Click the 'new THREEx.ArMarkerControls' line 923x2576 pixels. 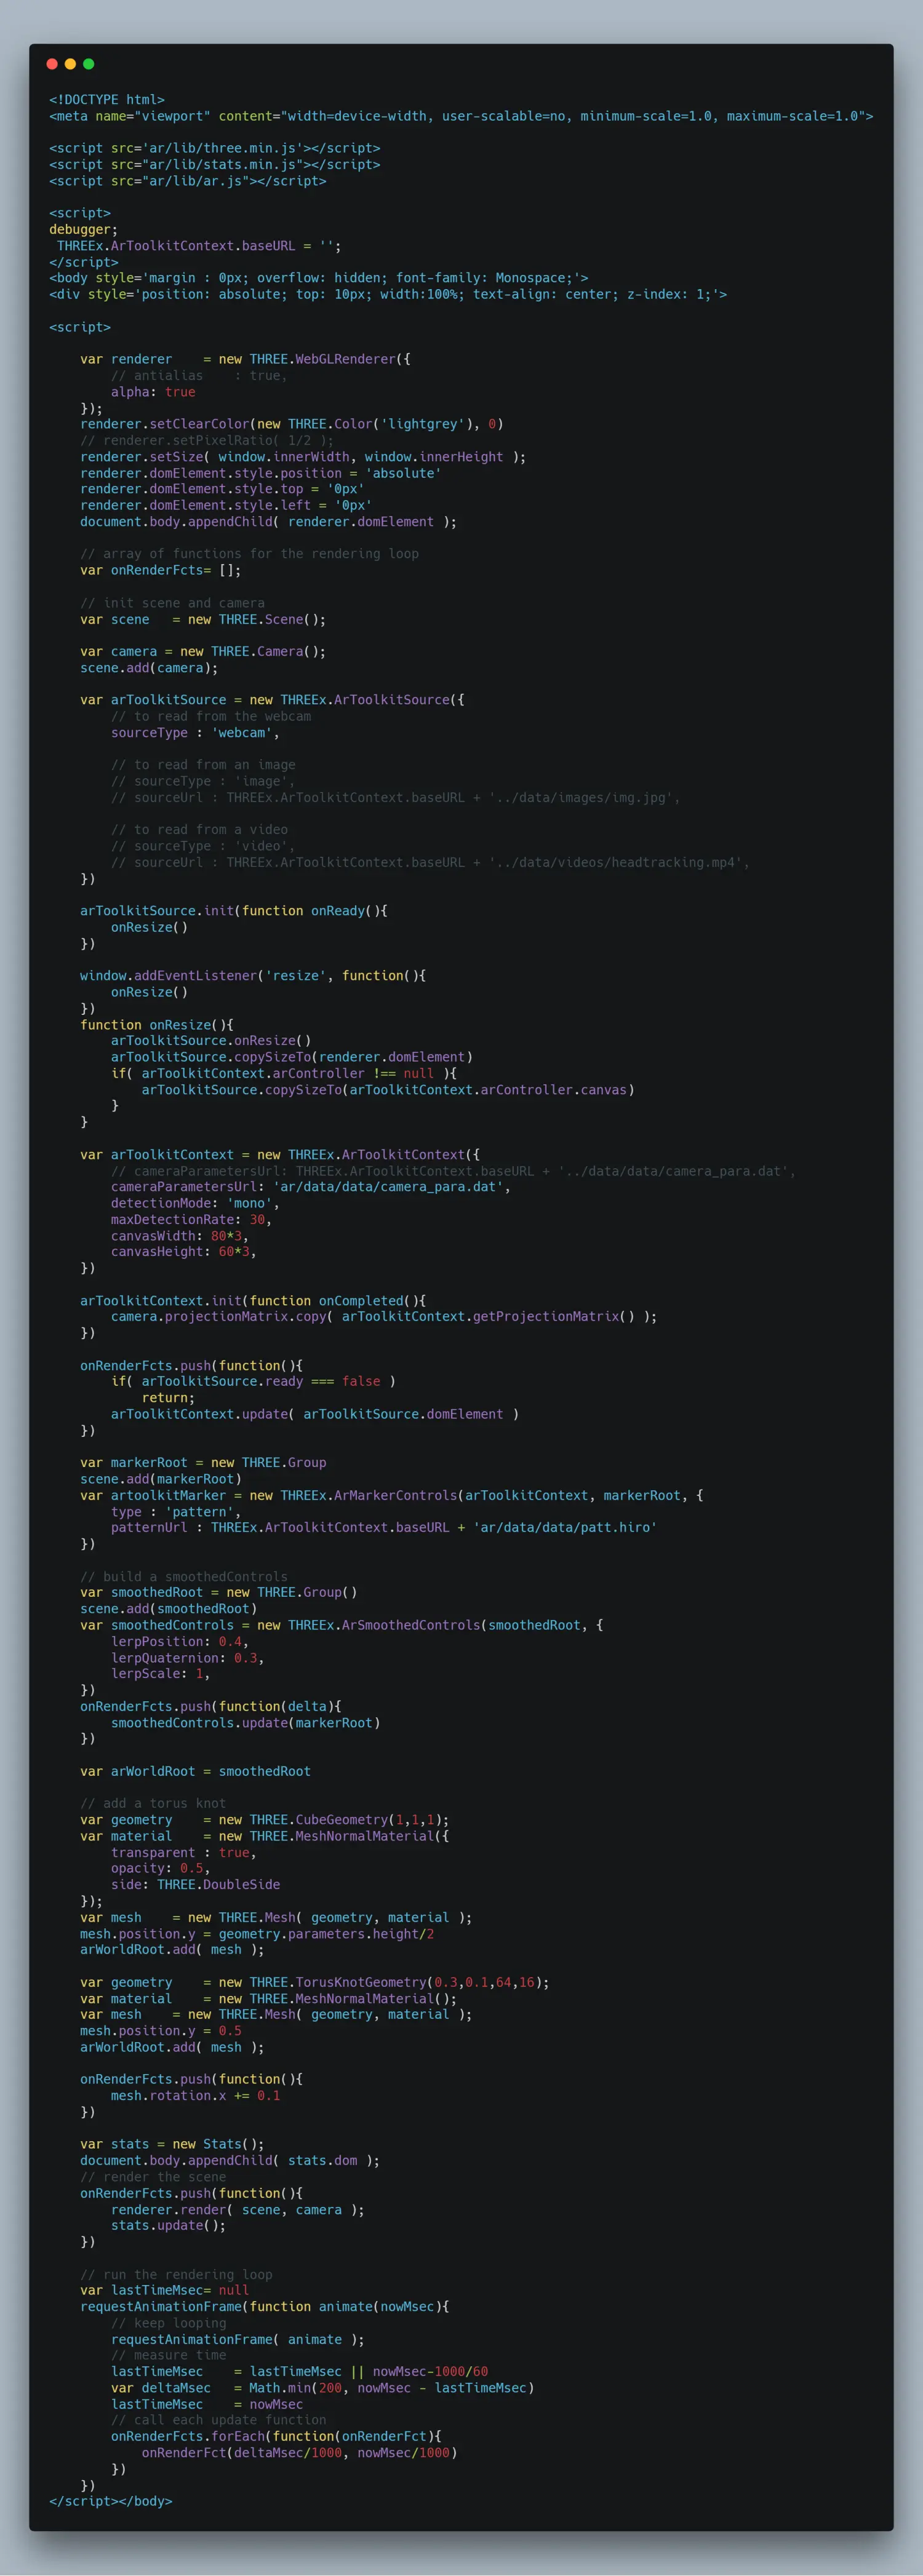click(x=392, y=1496)
